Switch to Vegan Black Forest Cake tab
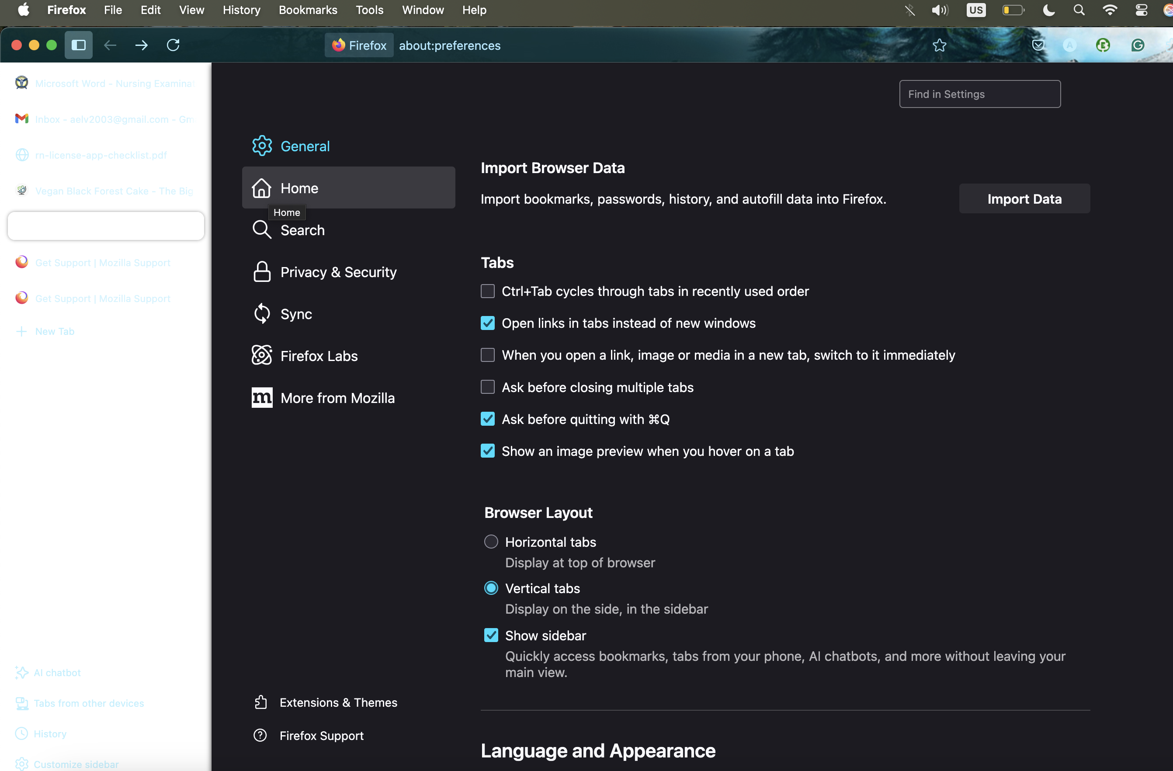 105,191
